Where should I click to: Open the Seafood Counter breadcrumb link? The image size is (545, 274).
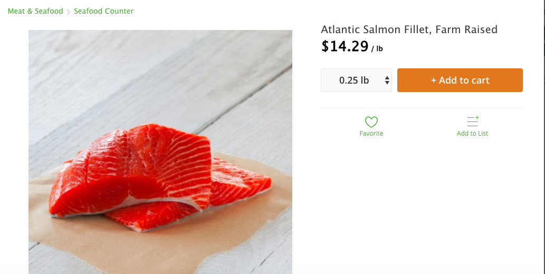click(103, 11)
